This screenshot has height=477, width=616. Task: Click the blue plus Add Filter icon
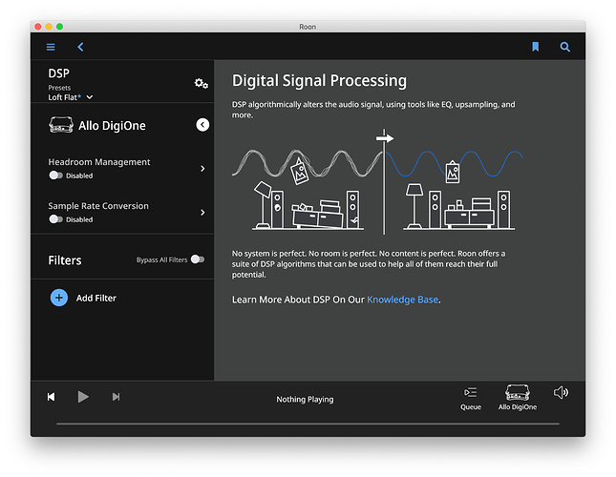[59, 298]
